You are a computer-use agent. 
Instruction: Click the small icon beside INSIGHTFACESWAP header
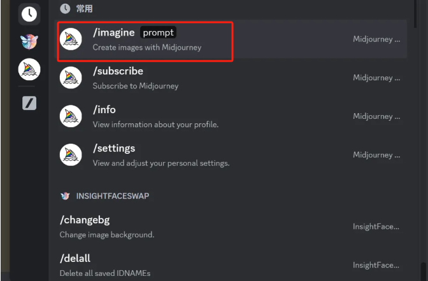click(x=65, y=196)
